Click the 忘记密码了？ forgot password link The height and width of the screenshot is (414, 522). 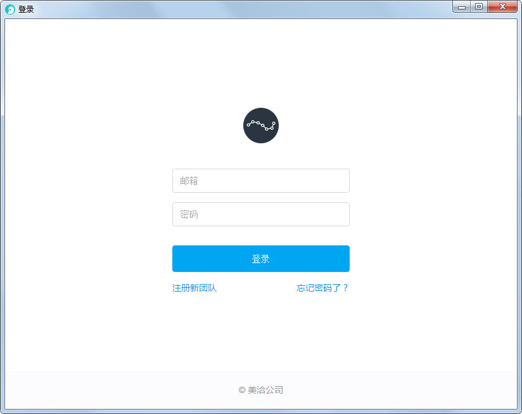coord(322,287)
